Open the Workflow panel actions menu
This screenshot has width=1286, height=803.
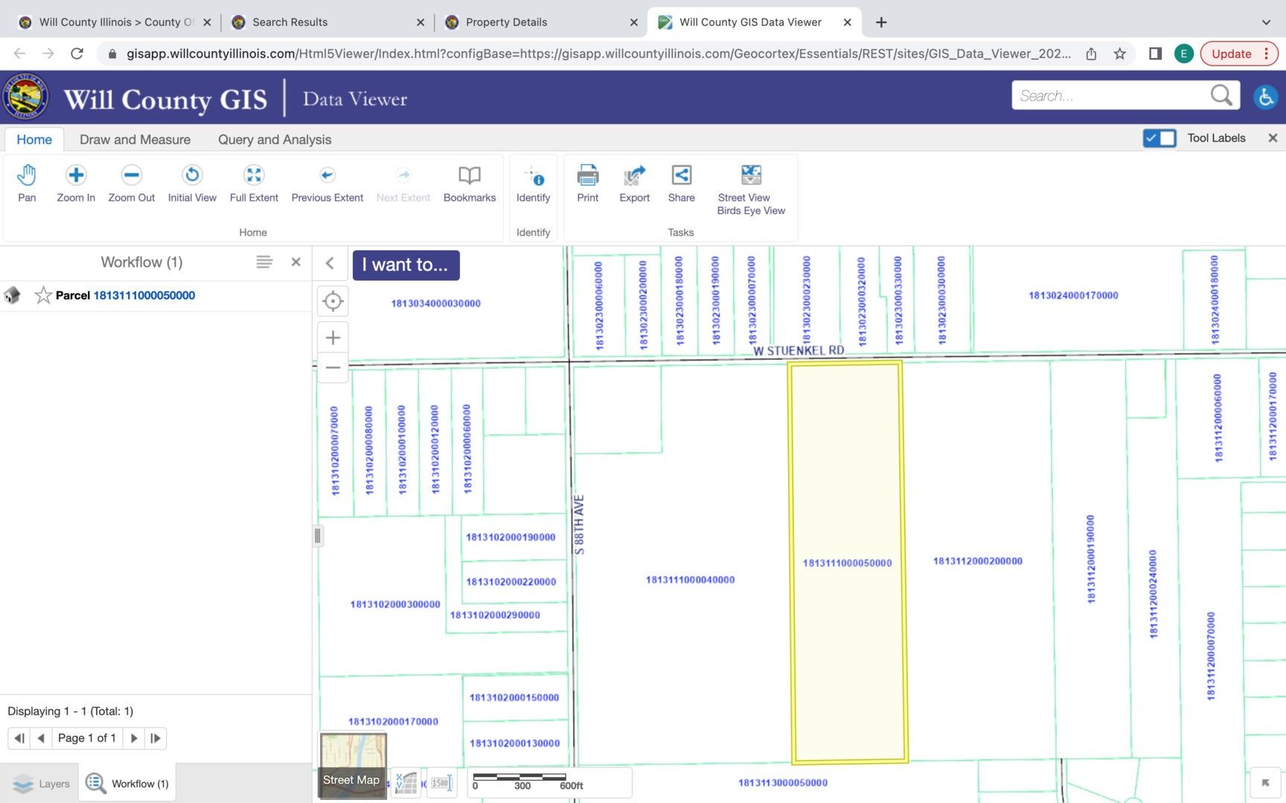264,262
